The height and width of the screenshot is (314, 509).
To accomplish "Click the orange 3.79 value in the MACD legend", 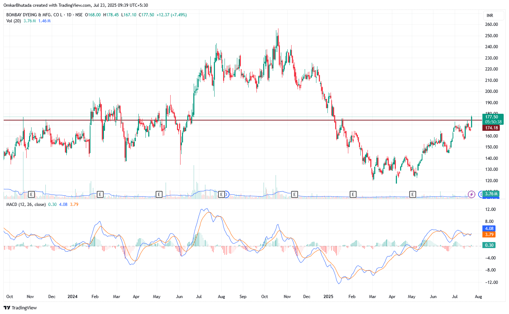I will point(74,204).
